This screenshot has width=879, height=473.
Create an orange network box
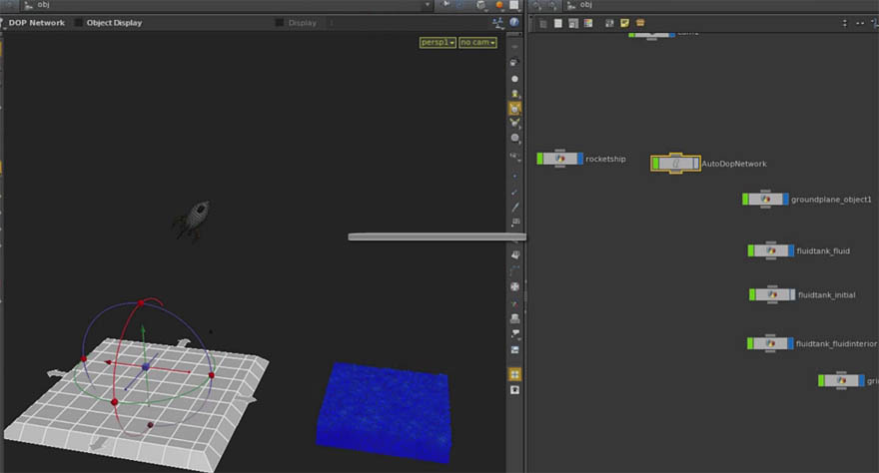(640, 23)
